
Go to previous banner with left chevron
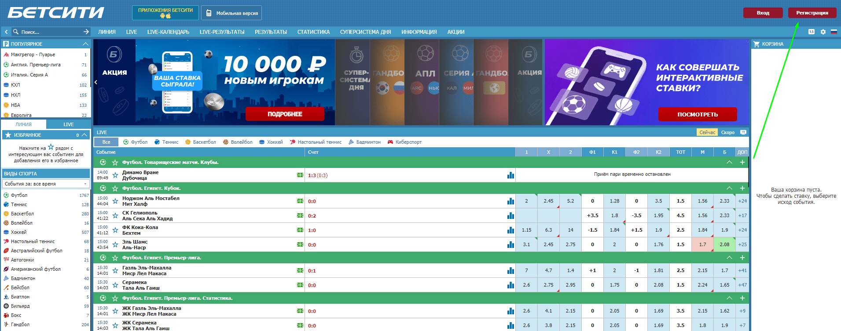pyautogui.click(x=96, y=82)
